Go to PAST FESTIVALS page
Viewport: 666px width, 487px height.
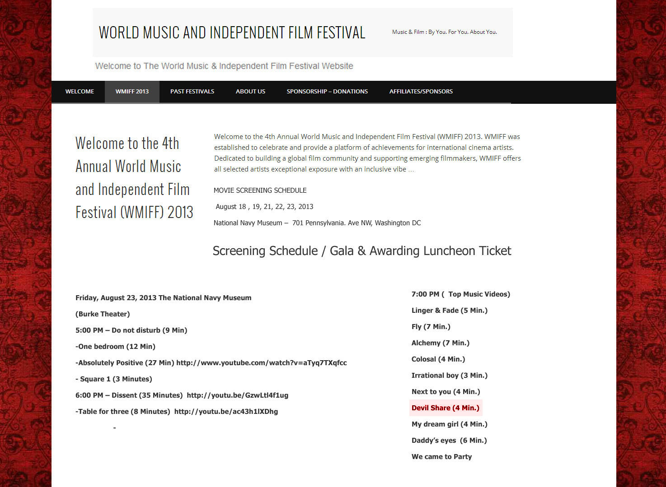[x=192, y=91]
